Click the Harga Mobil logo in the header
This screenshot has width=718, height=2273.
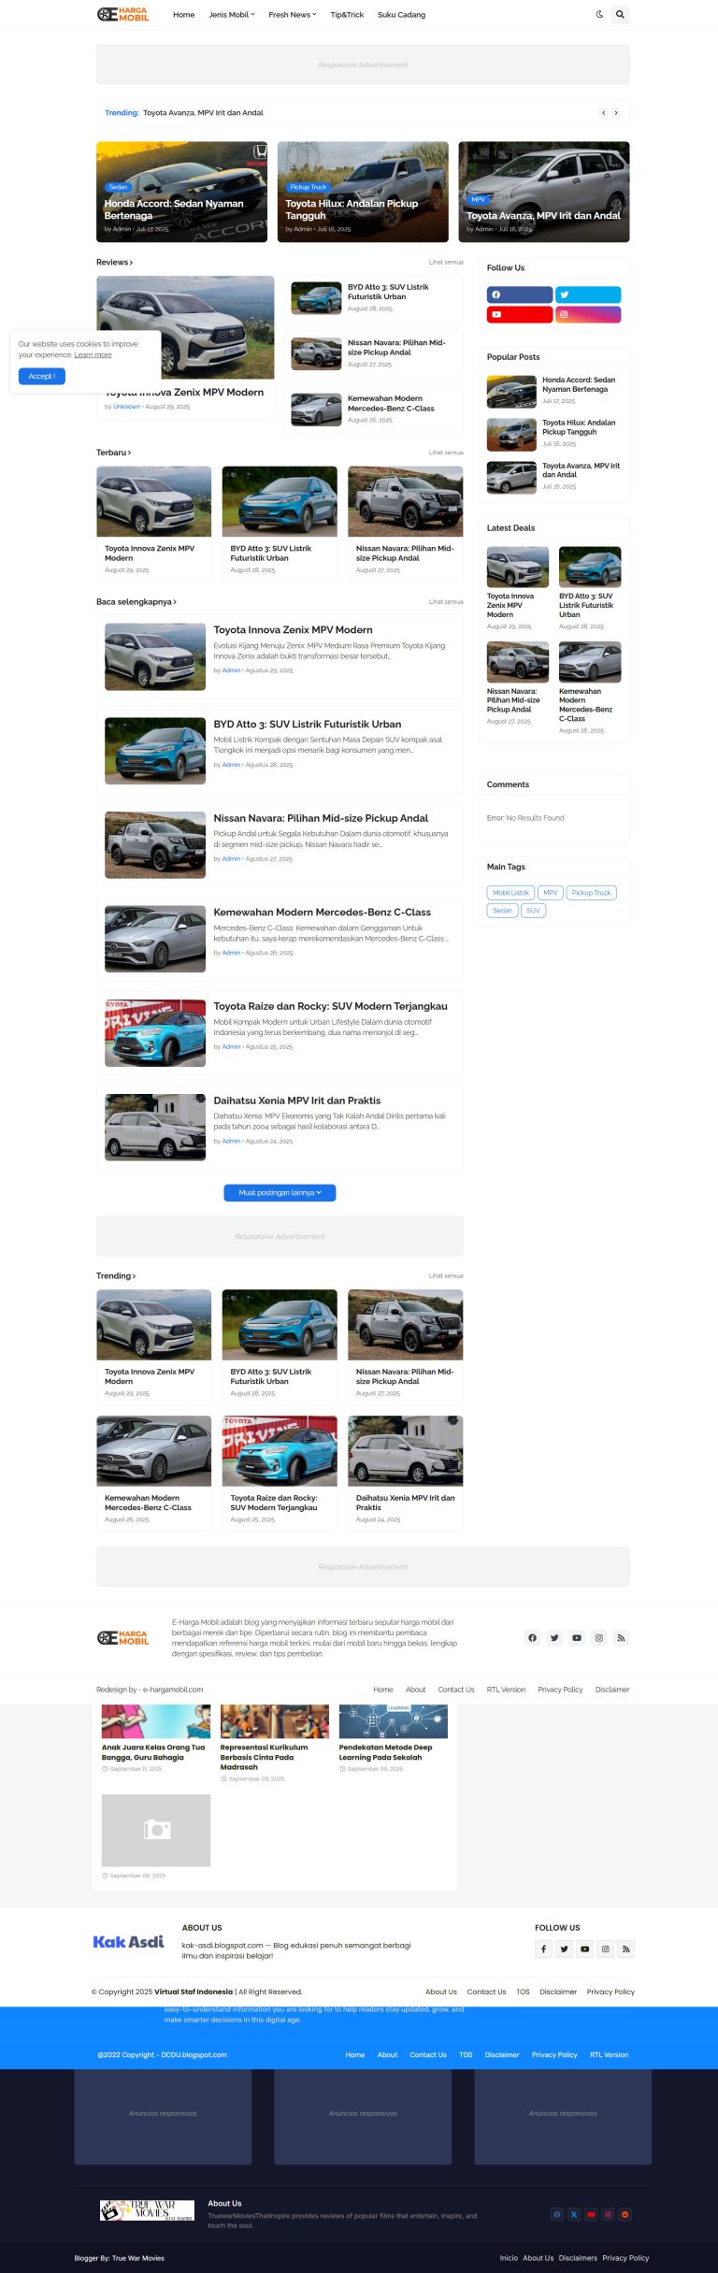click(x=123, y=14)
